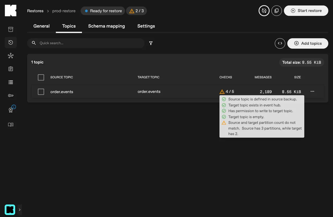Click the 1 topic count label
The width and height of the screenshot is (333, 217).
pyautogui.click(x=37, y=62)
